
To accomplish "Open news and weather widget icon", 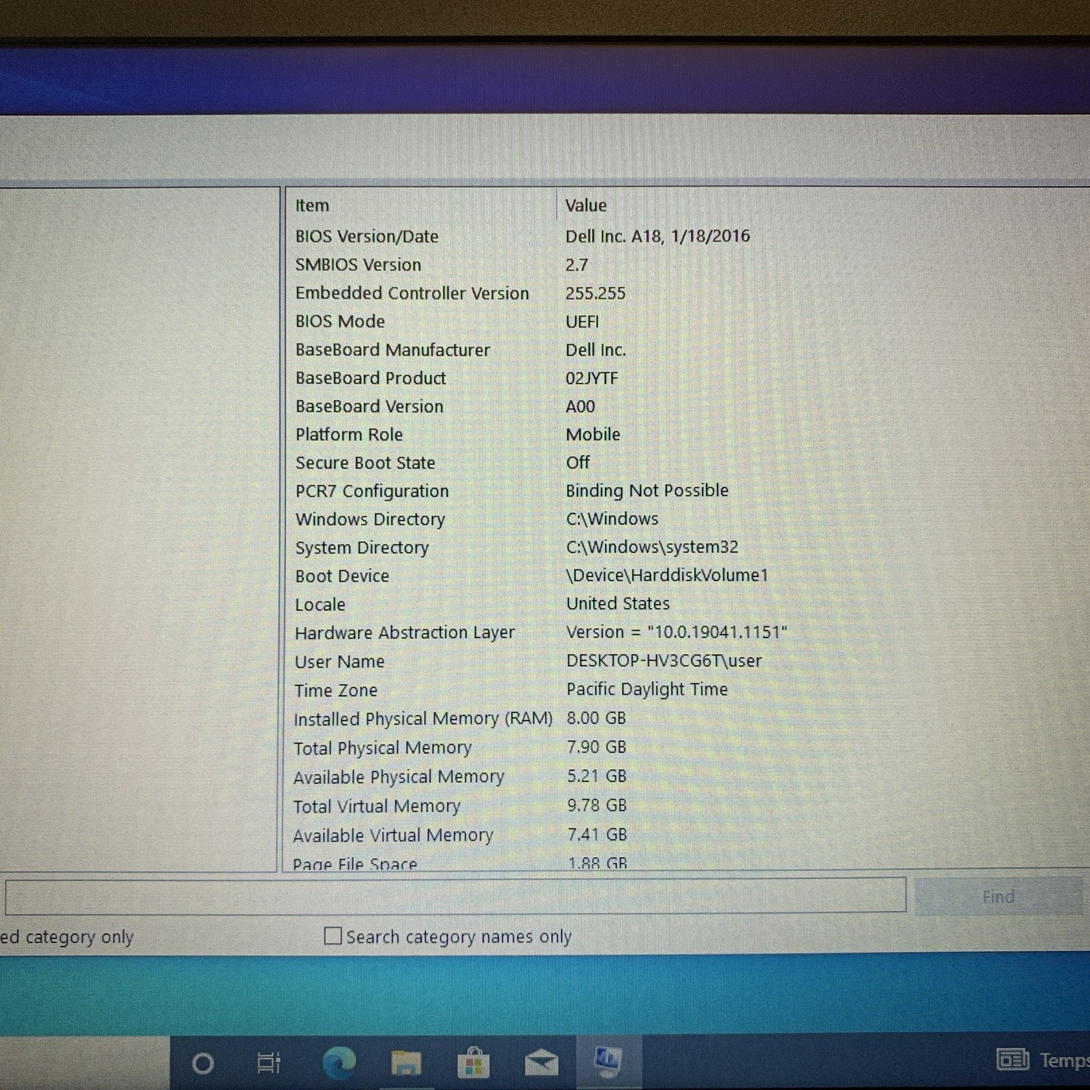I will pyautogui.click(x=1012, y=1060).
